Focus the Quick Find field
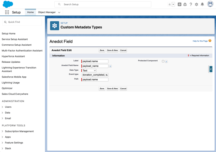Image resolution: width=216 pixels, height=152 pixels. 22,22
